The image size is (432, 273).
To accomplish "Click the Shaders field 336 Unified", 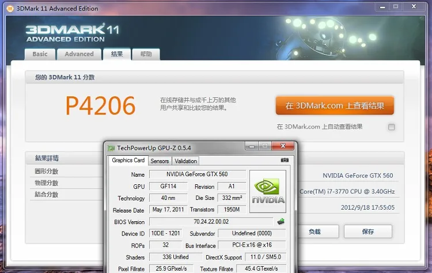I will coord(176,257).
